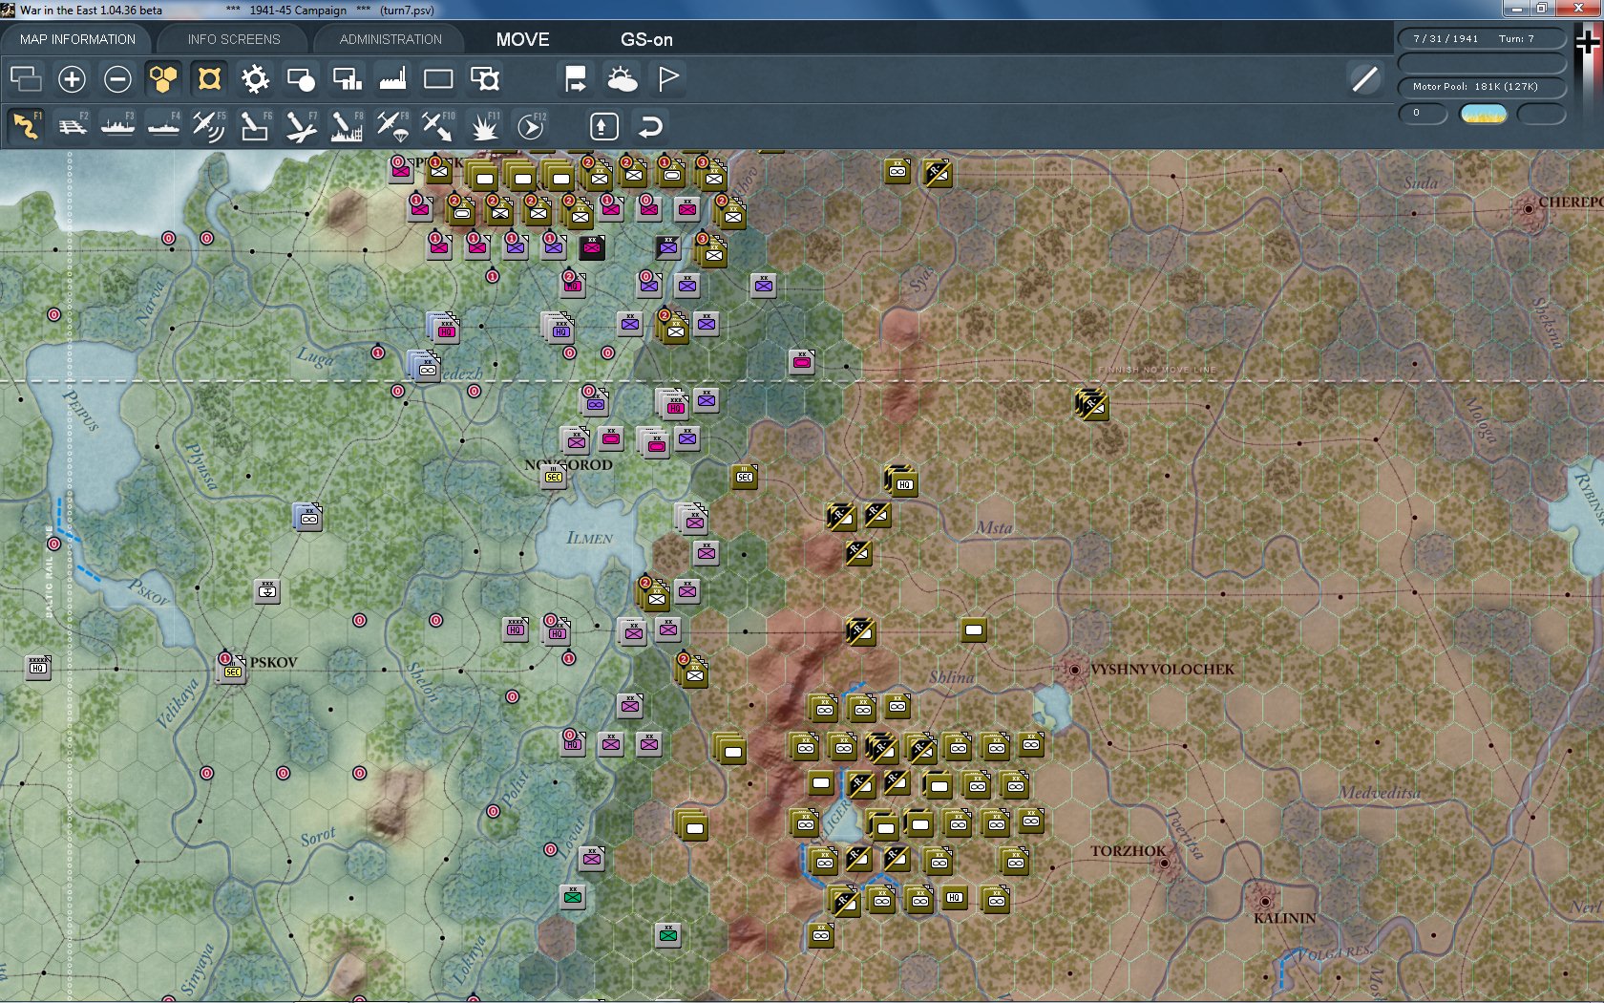
Task: Open the ADMINISTRATION tab
Action: click(390, 39)
